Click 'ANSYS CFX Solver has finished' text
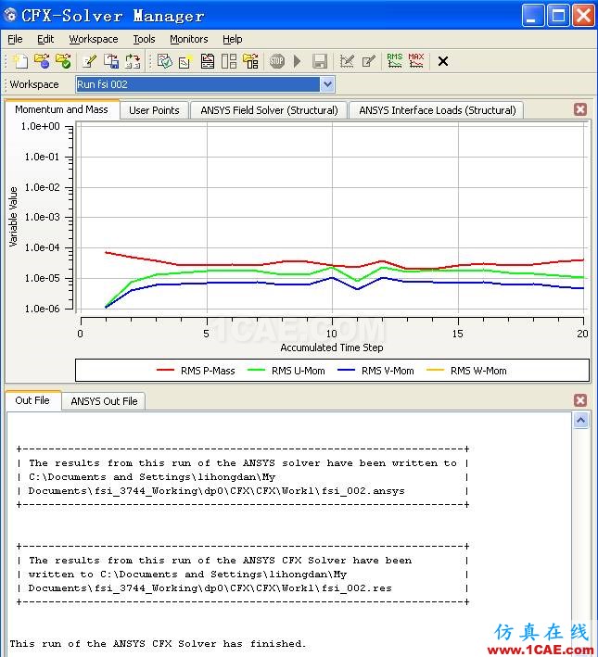The width and height of the screenshot is (598, 657). point(209,643)
